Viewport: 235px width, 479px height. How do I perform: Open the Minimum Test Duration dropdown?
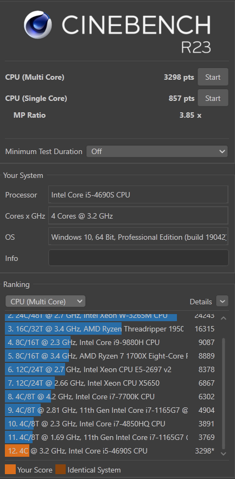coord(157,151)
